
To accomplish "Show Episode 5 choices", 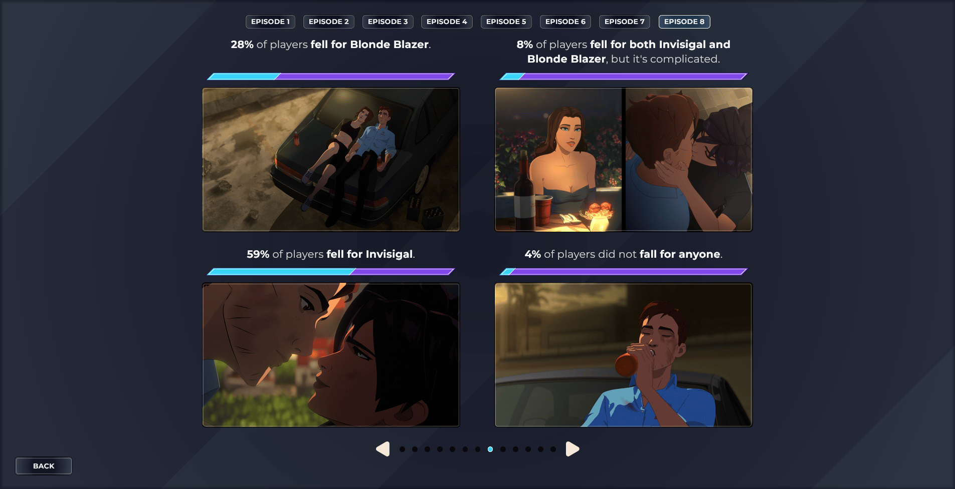I will point(506,22).
